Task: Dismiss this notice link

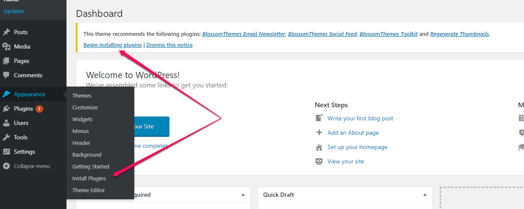Action: [169, 45]
